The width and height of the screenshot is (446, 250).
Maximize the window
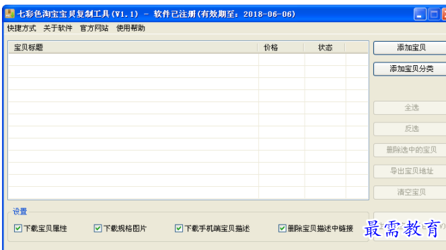(x=434, y=14)
